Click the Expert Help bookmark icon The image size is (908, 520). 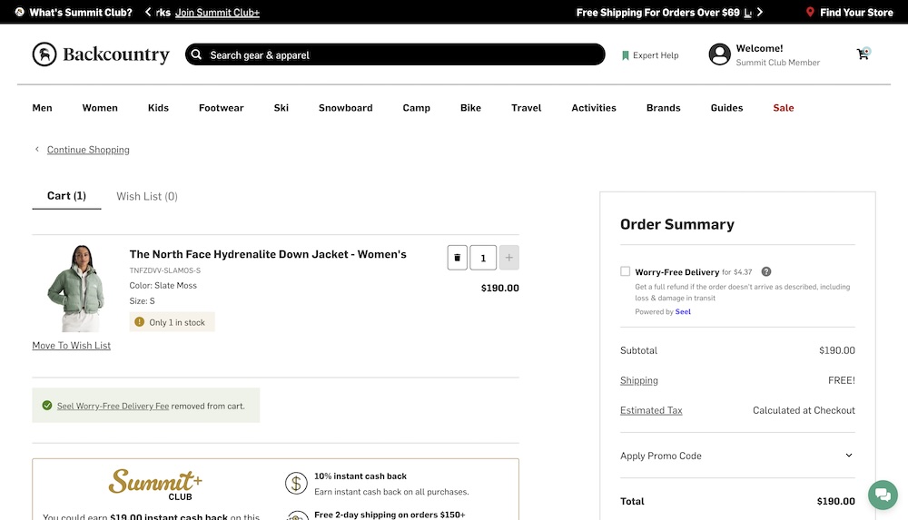click(626, 55)
